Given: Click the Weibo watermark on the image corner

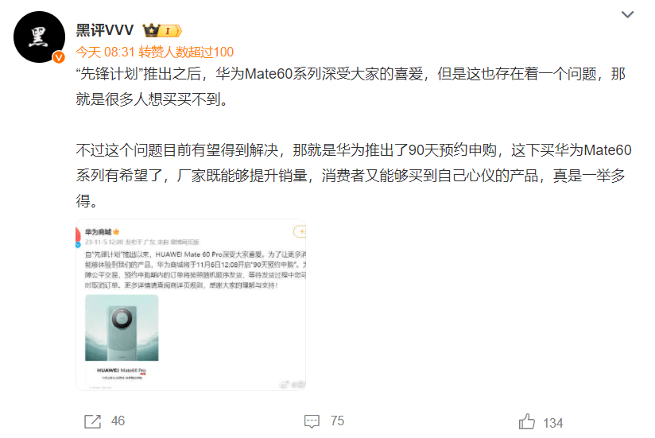Looking at the screenshot, I should pos(293,385).
